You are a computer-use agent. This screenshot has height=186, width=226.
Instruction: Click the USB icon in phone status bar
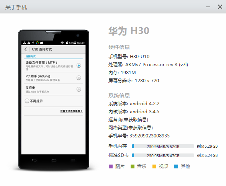[x=33, y=43]
